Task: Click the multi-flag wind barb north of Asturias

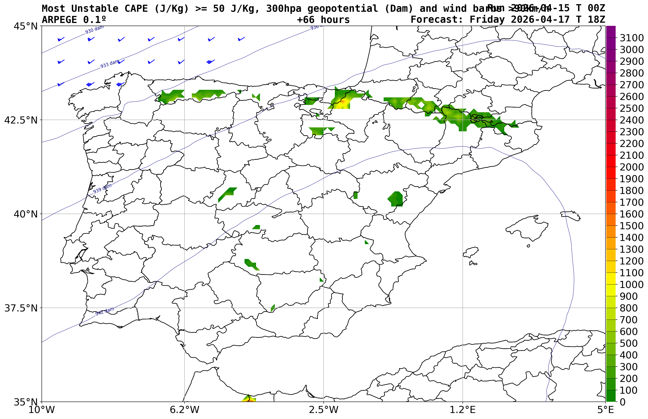Action: (x=210, y=62)
